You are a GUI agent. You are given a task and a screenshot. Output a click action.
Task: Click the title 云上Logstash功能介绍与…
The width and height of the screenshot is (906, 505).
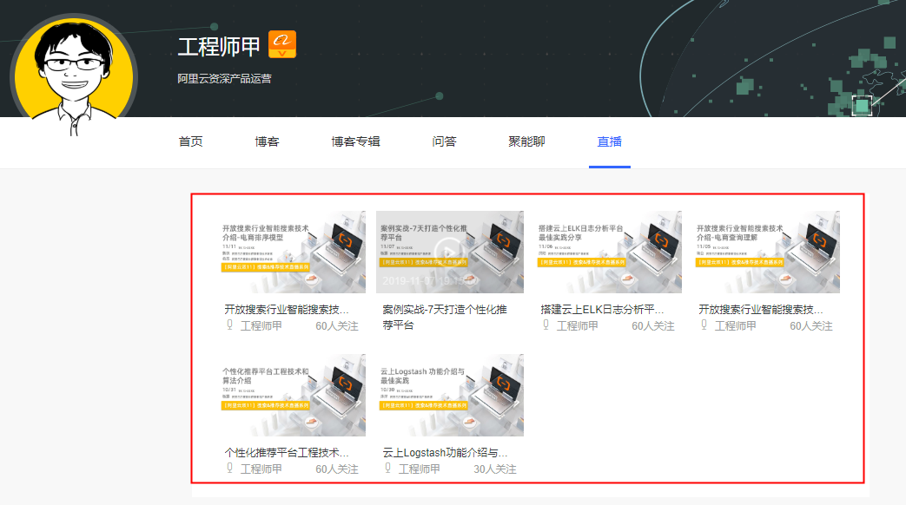click(x=445, y=452)
